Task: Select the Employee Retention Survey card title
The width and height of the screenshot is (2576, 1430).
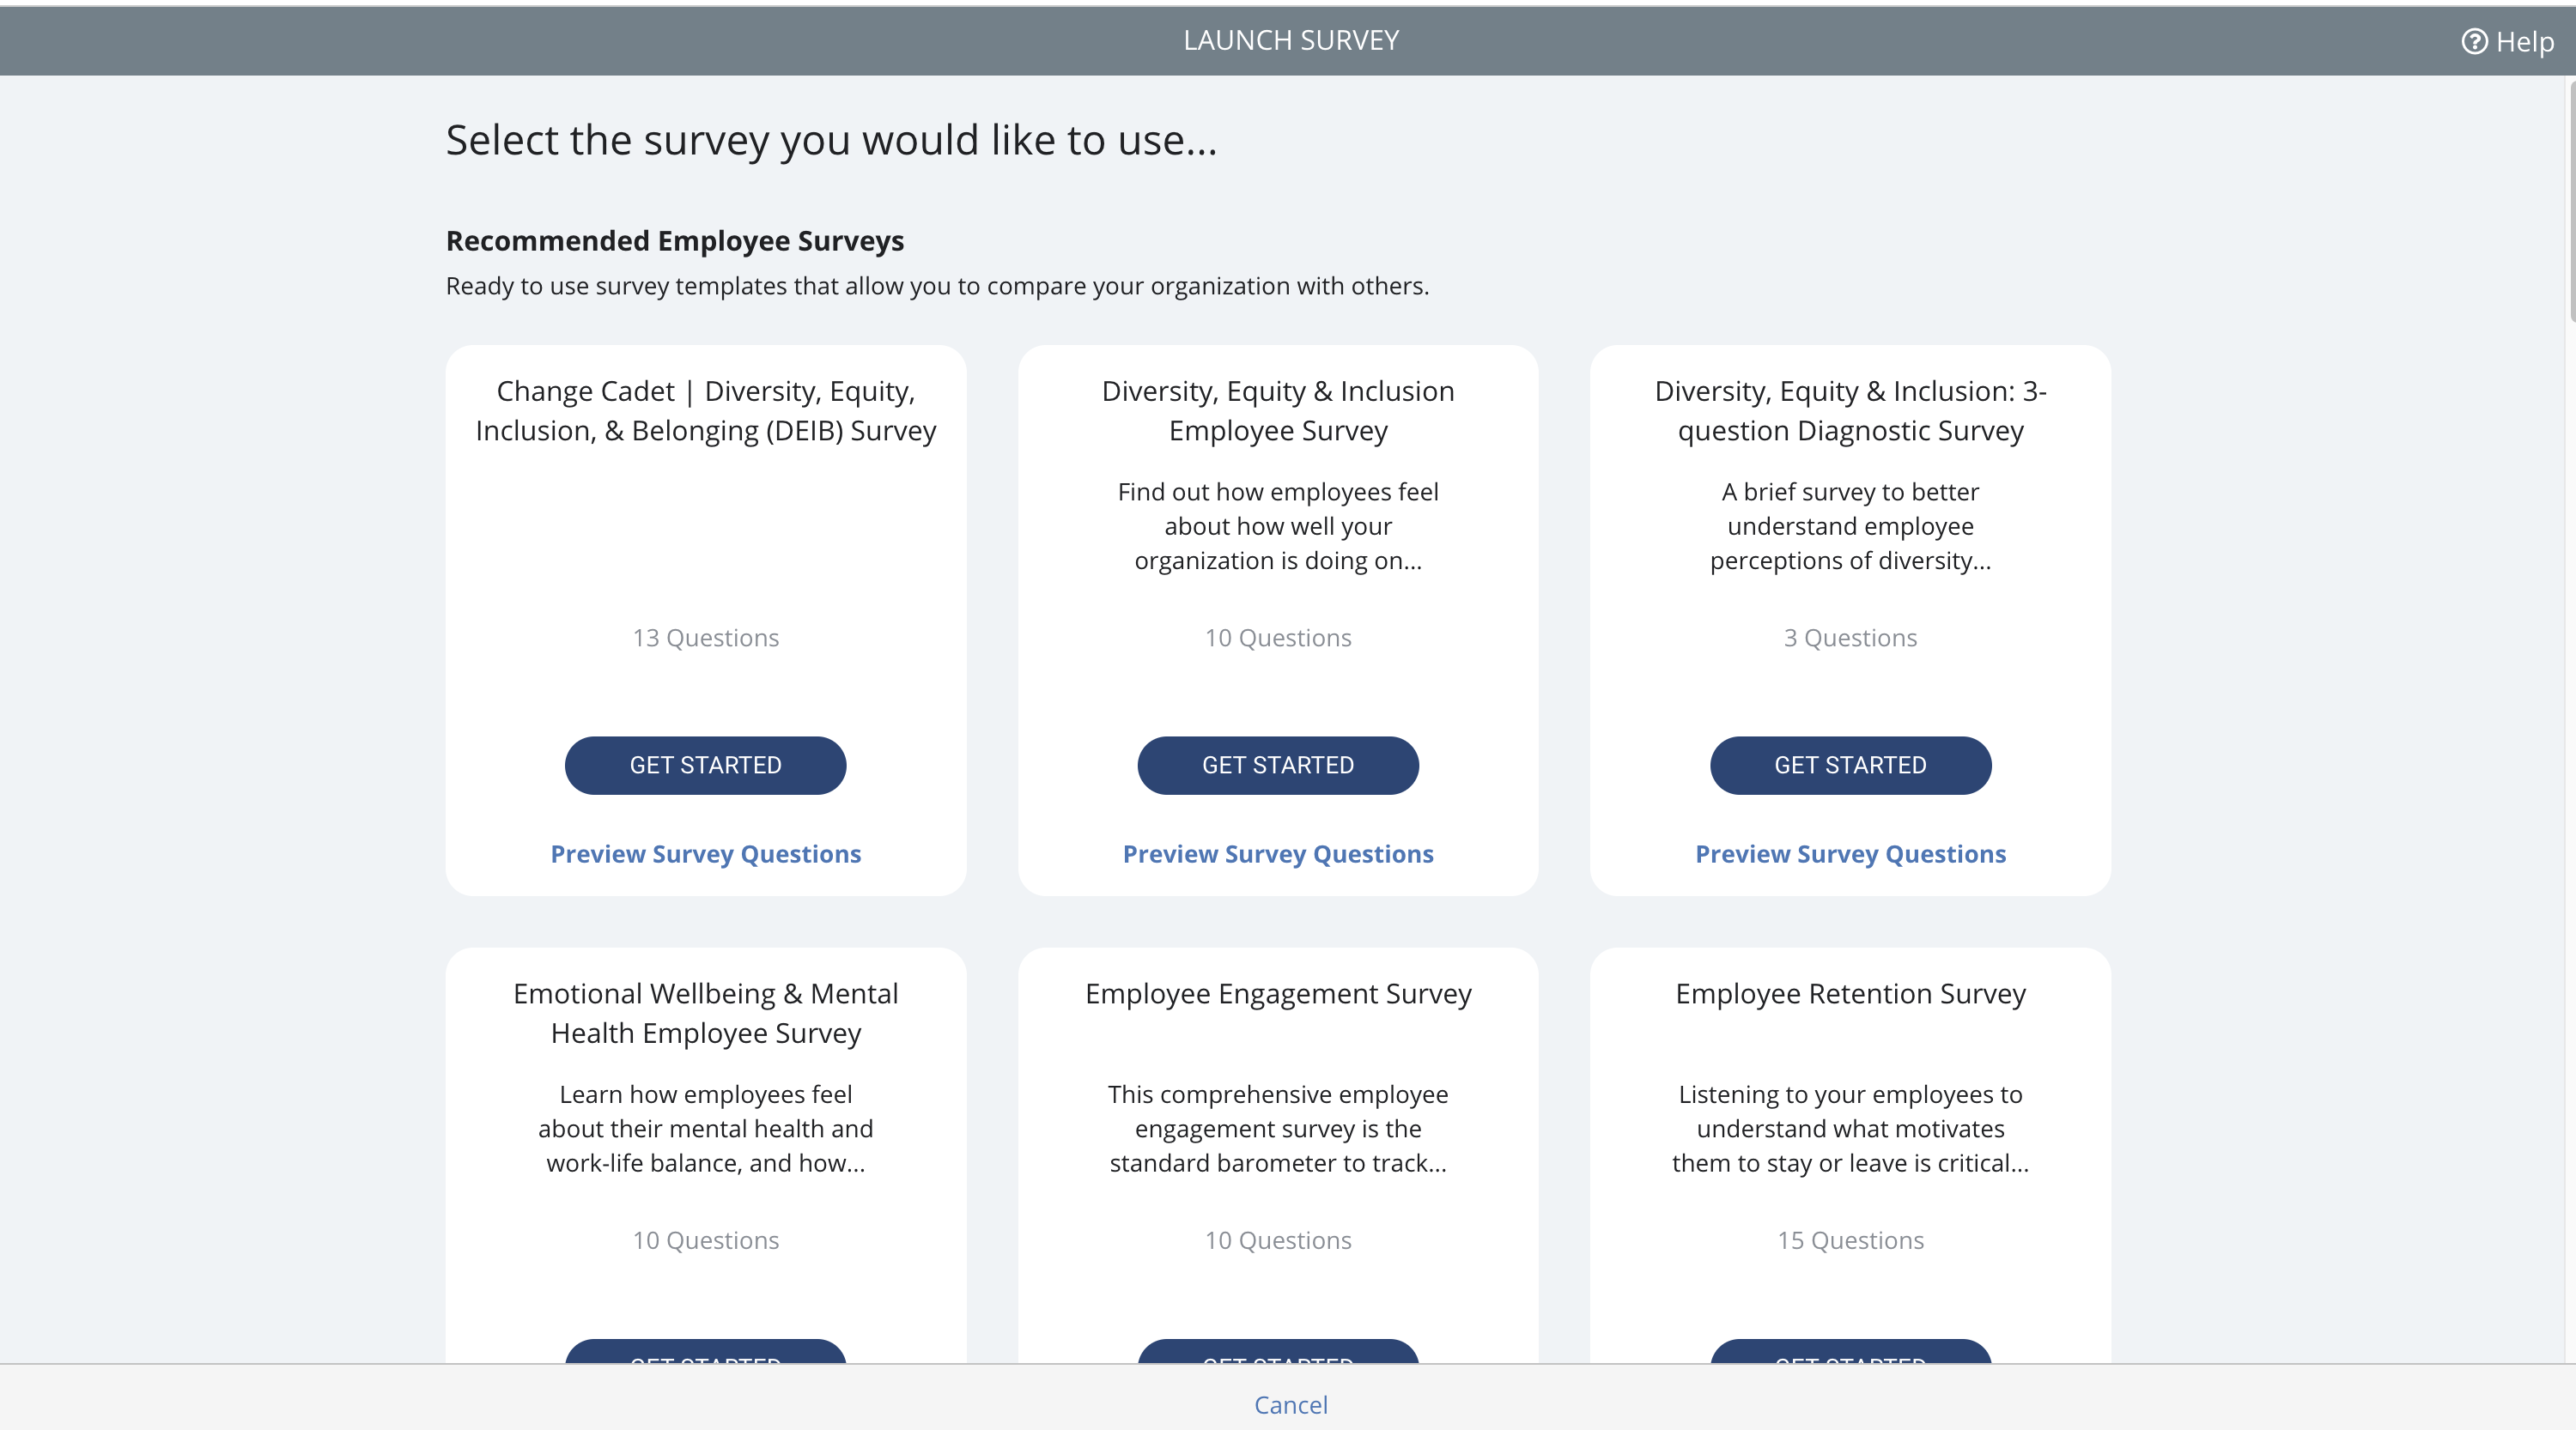Action: (1850, 993)
